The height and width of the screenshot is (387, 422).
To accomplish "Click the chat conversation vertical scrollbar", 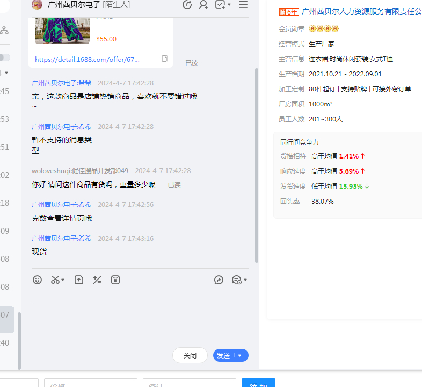I will 257,161.
